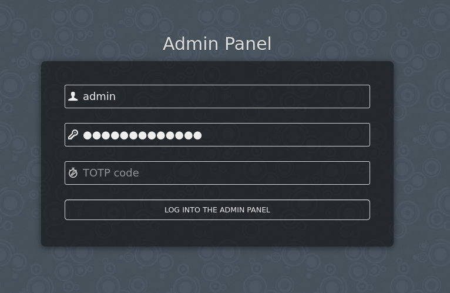Click the last password dot
The height and width of the screenshot is (293, 450).
point(197,135)
